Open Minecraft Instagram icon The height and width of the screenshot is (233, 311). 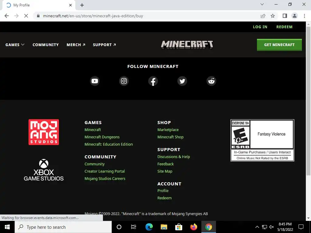click(x=124, y=81)
